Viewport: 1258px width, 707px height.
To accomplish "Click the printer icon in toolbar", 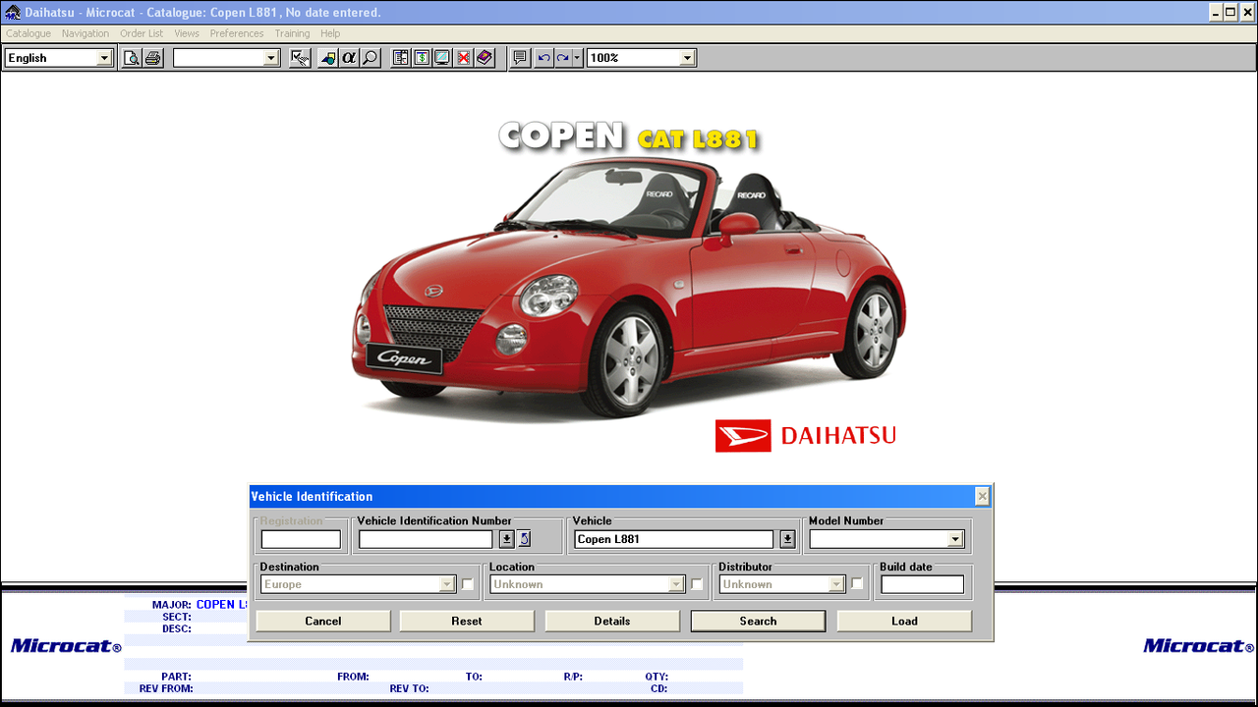I will pyautogui.click(x=153, y=58).
